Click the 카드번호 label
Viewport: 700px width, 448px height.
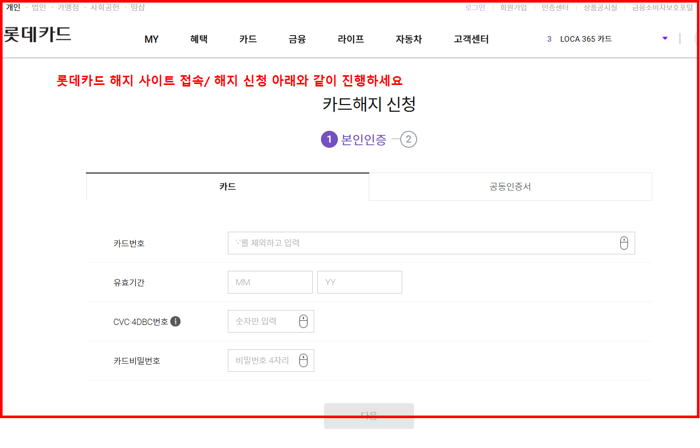pyautogui.click(x=129, y=243)
